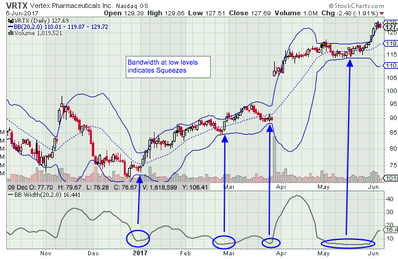
Task: Click the Y: 106.41 readout value
Action: point(195,188)
